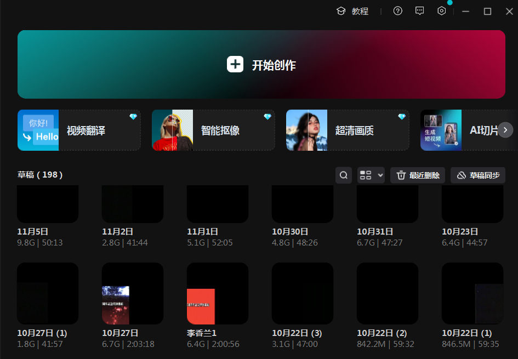Click the 草稿同步 draft sync button
The width and height of the screenshot is (518, 359).
point(478,175)
